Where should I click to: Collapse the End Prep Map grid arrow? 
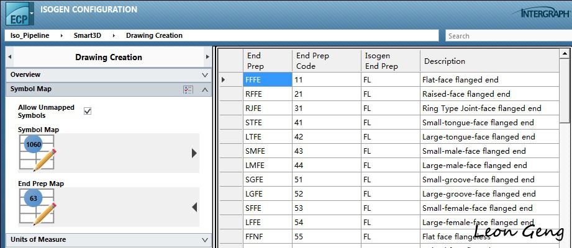click(194, 207)
